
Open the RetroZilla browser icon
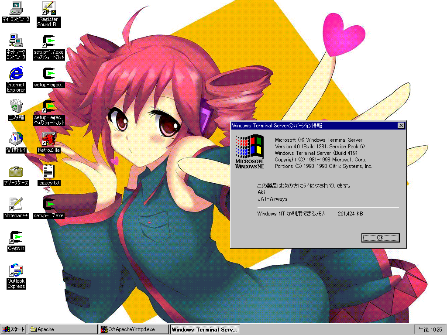coord(48,139)
